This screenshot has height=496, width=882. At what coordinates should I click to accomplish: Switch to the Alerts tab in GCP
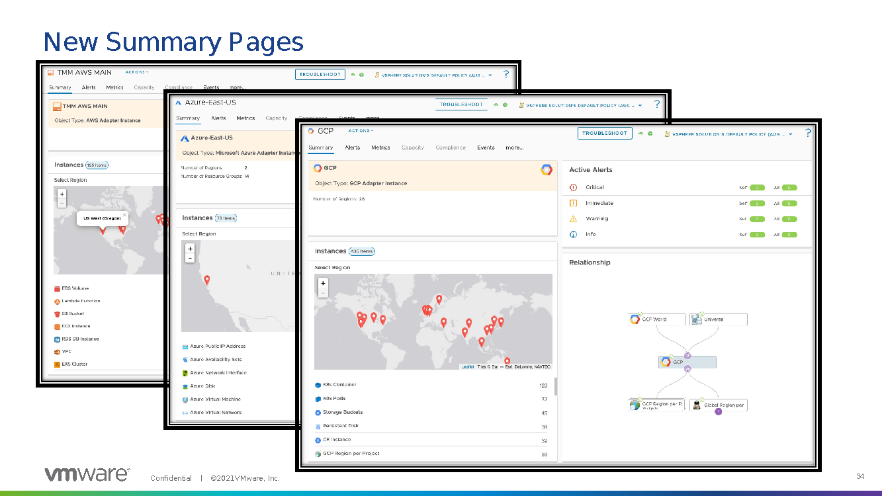[x=352, y=147]
